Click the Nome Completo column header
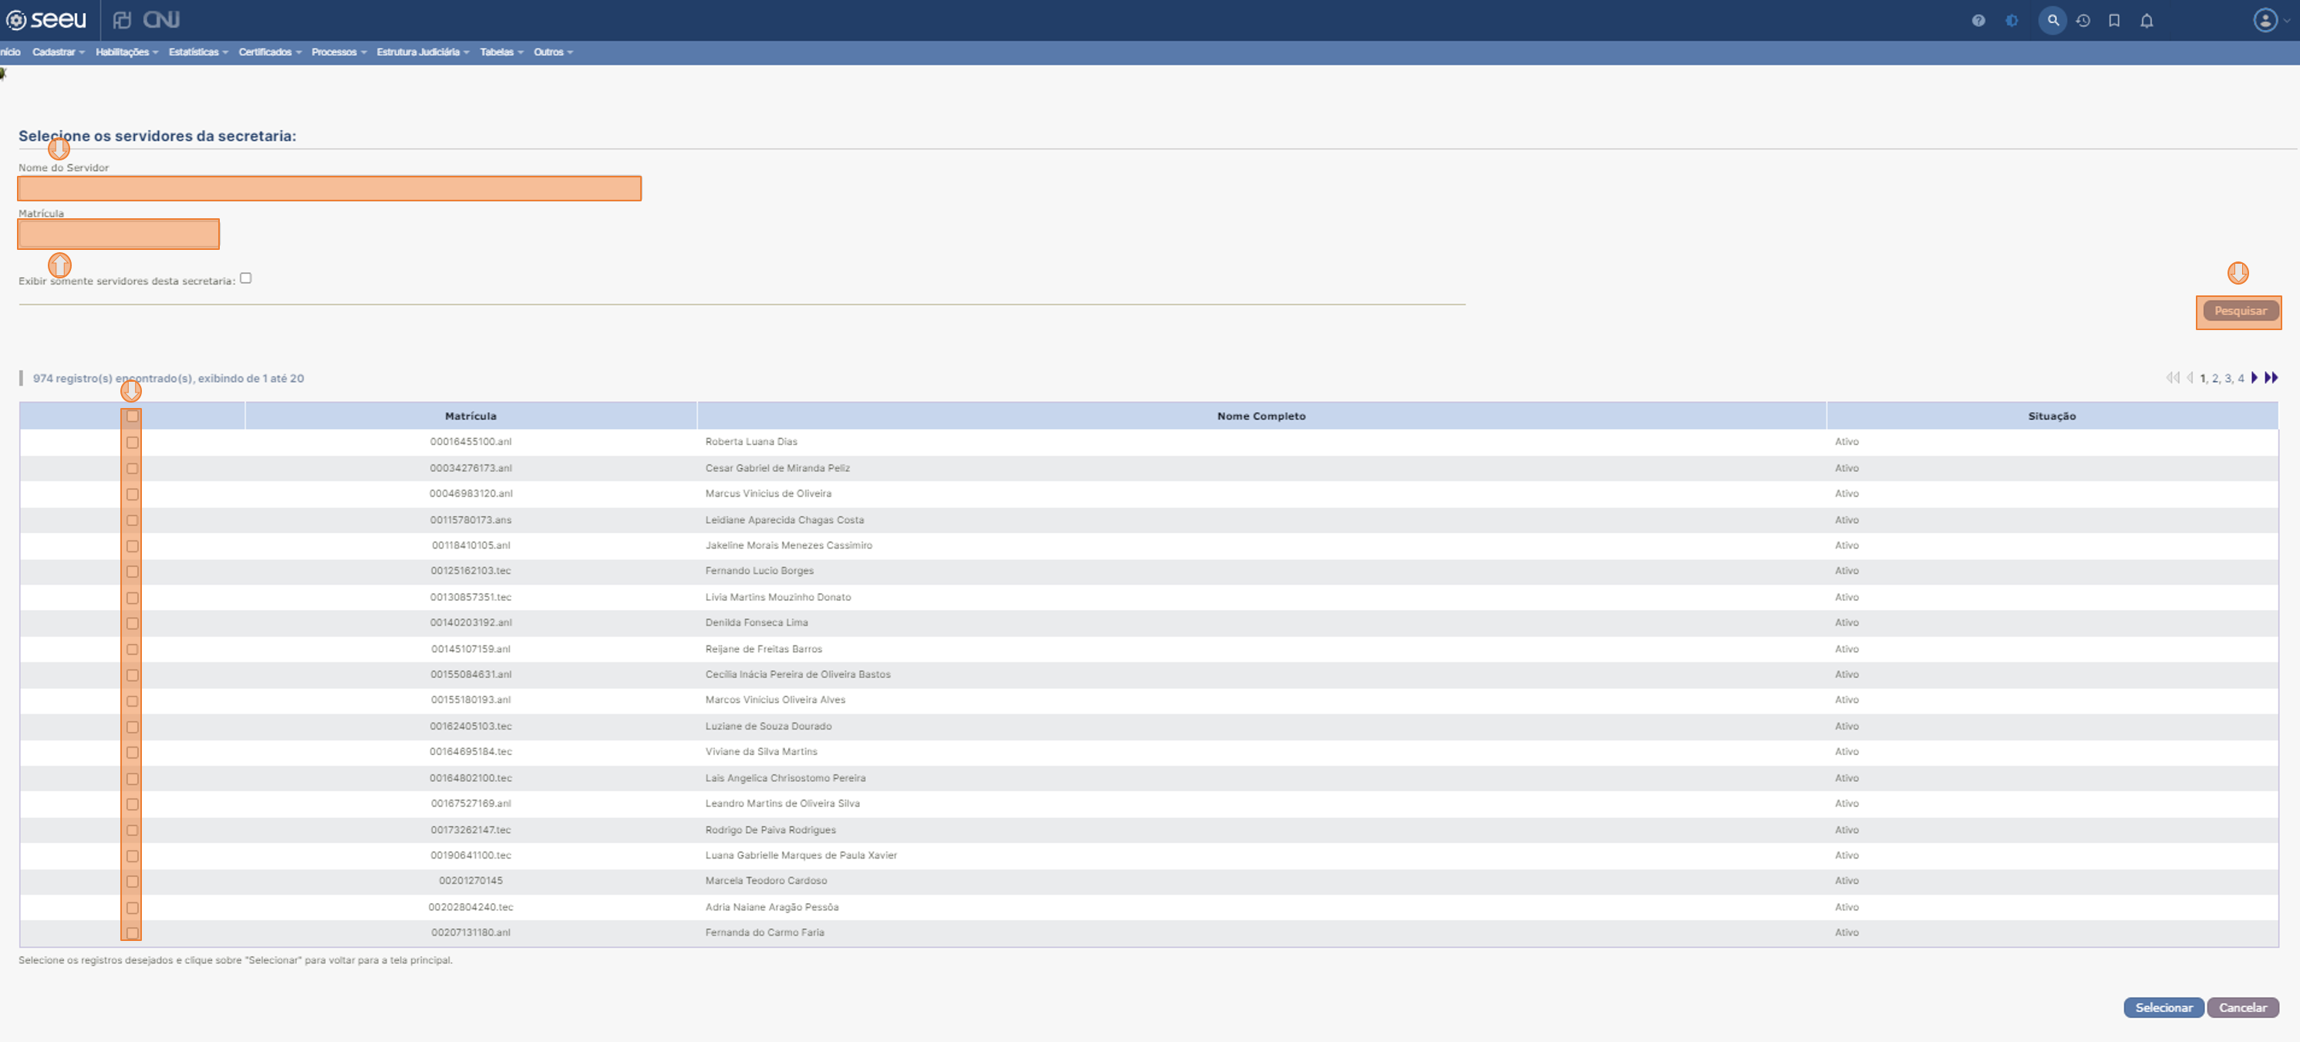Viewport: 2300px width, 1042px height. pos(1261,416)
